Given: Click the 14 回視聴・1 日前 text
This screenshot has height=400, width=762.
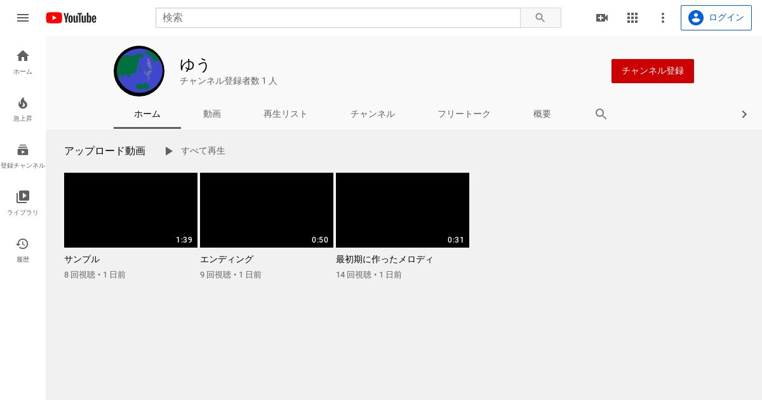Looking at the screenshot, I should coord(369,275).
